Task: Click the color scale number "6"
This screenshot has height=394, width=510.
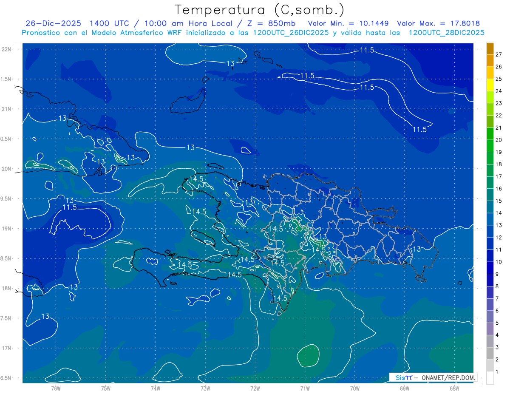Action: [497, 311]
